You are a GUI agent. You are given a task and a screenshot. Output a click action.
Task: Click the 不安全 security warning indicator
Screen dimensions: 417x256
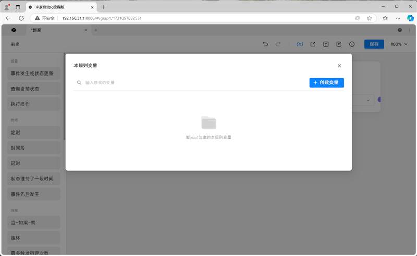pos(45,18)
